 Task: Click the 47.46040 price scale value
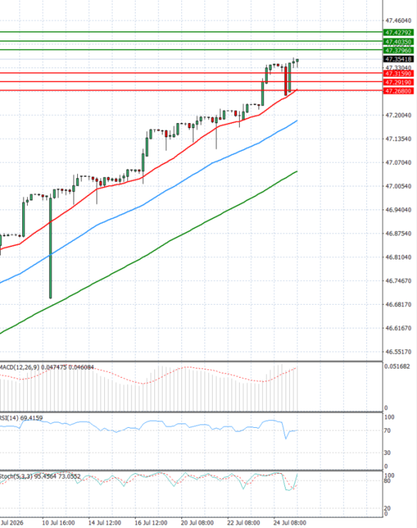pos(398,21)
